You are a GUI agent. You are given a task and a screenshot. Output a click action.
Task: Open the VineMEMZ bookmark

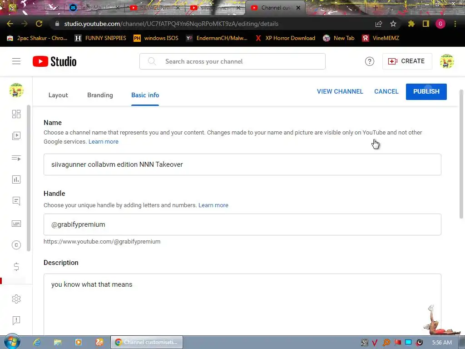(381, 38)
